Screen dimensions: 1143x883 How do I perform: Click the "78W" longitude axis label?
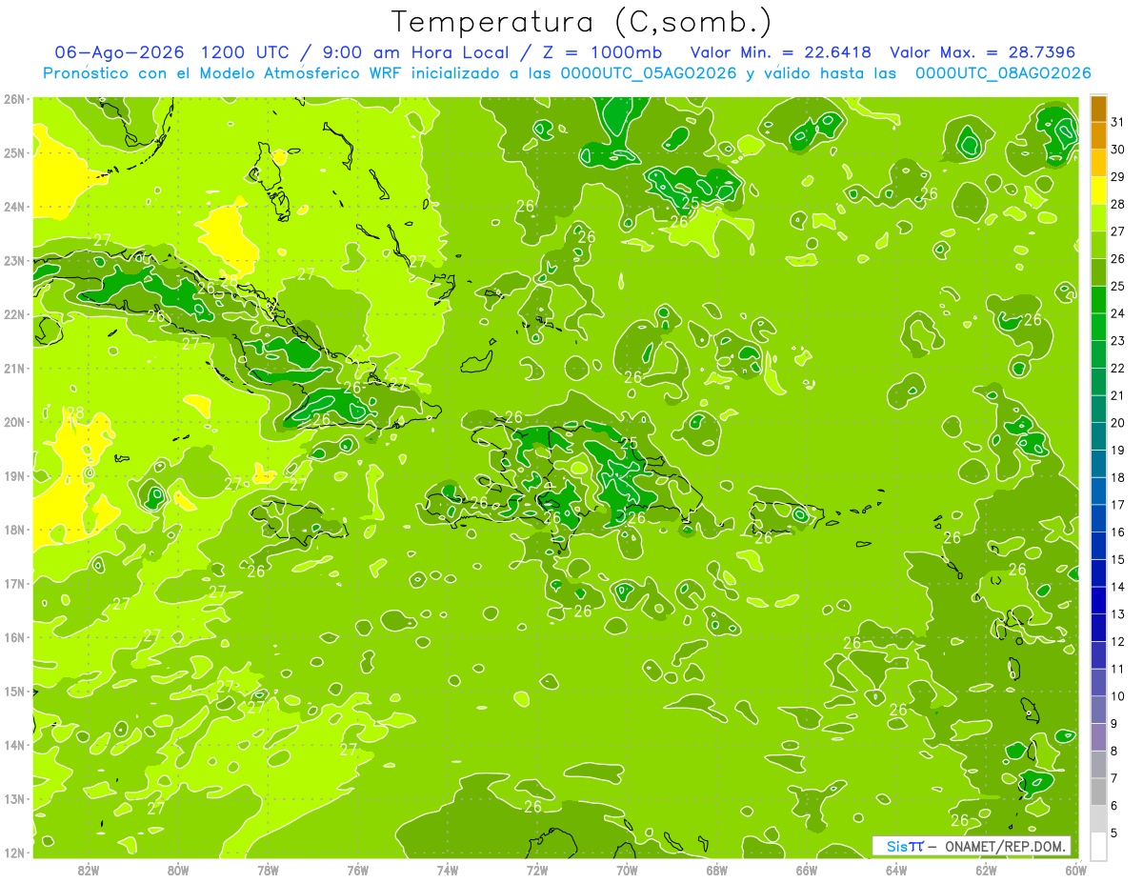[268, 870]
